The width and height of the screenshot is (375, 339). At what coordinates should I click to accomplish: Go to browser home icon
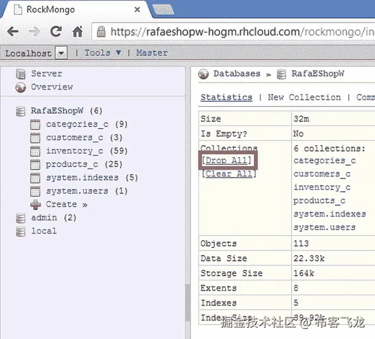[x=77, y=31]
